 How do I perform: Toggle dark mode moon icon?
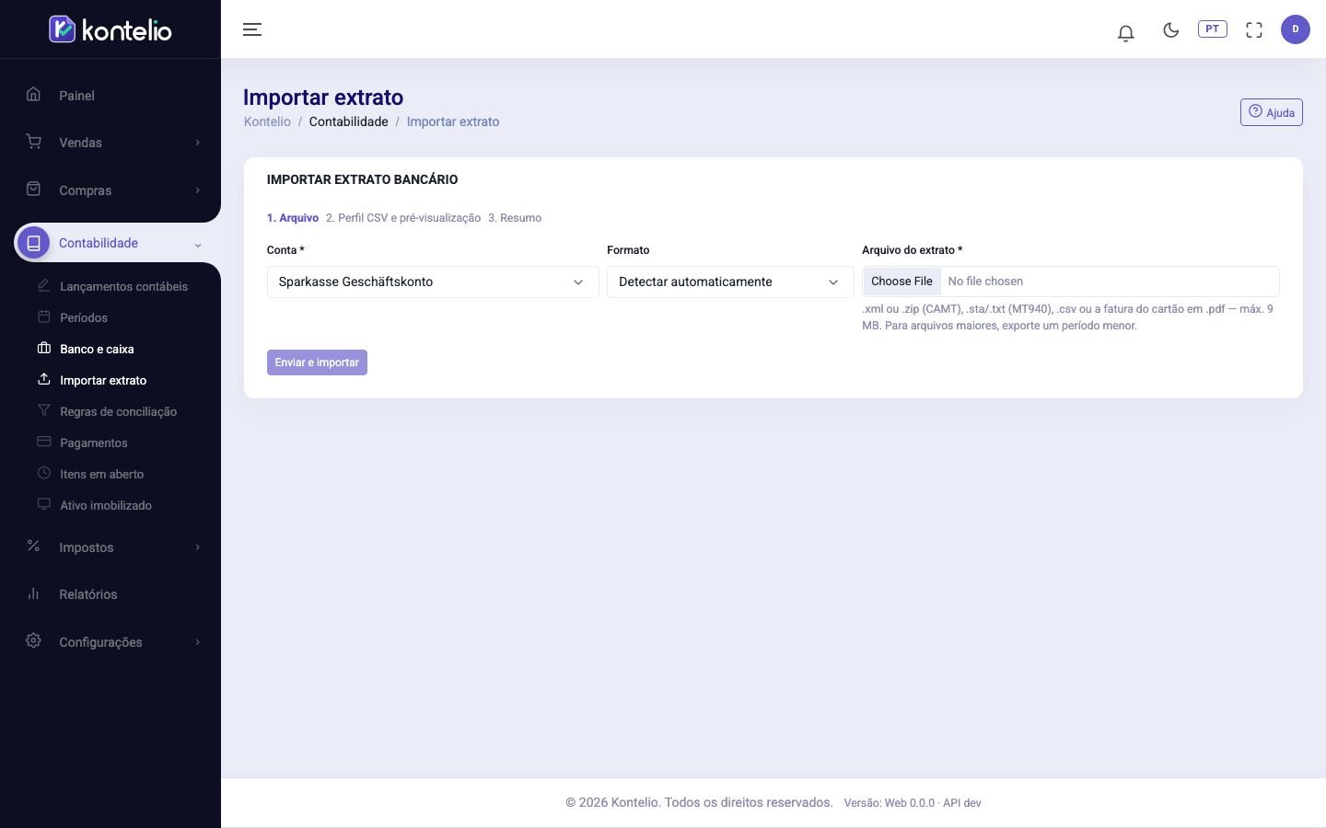[1170, 30]
